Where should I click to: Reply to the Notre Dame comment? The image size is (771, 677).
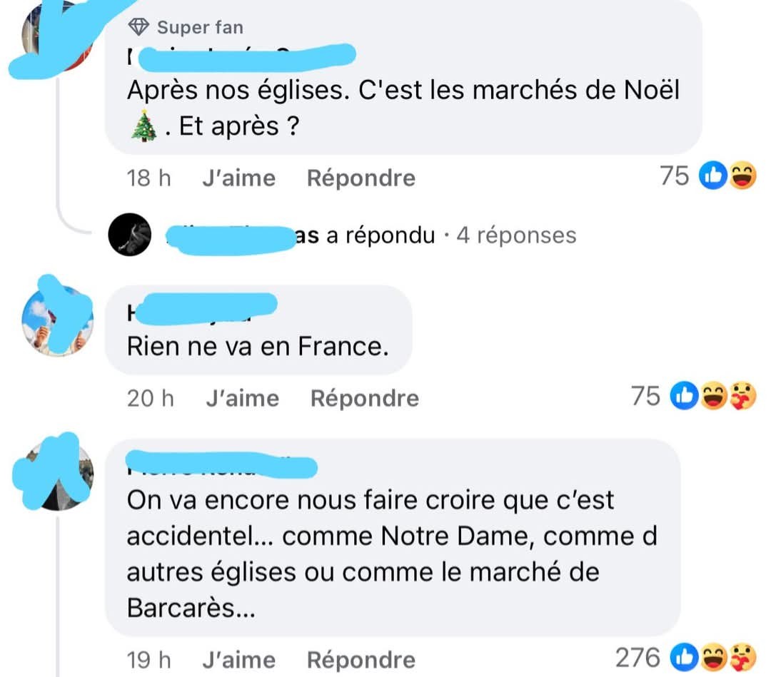361,660
